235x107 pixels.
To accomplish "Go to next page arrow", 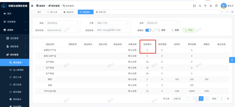I will coord(207,99).
